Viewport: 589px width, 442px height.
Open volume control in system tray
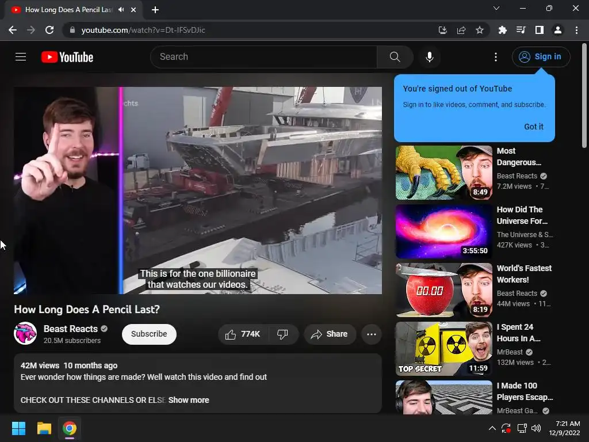[x=537, y=428]
